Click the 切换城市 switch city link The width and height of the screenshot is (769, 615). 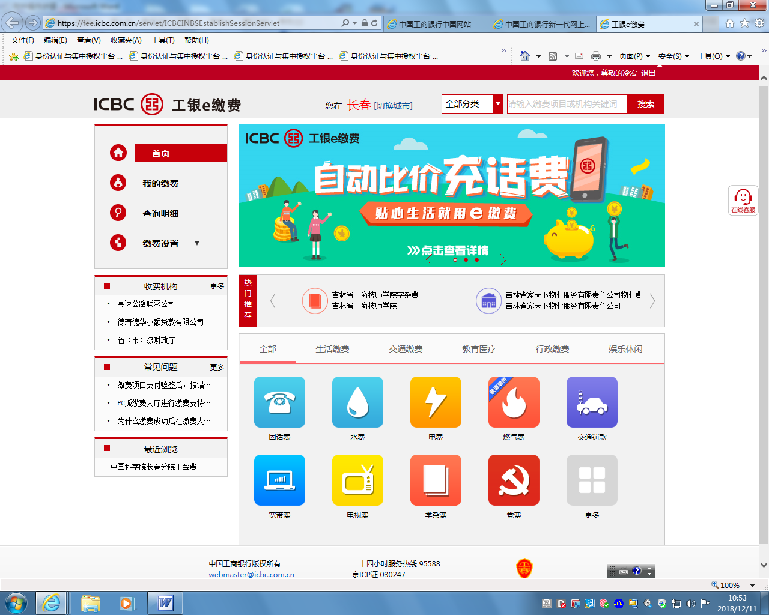(394, 106)
